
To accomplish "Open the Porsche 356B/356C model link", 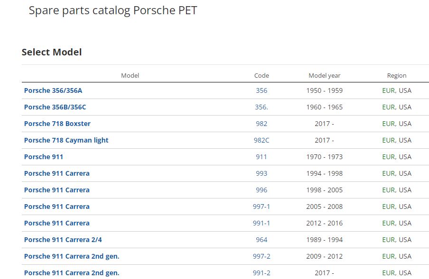I will coord(55,107).
